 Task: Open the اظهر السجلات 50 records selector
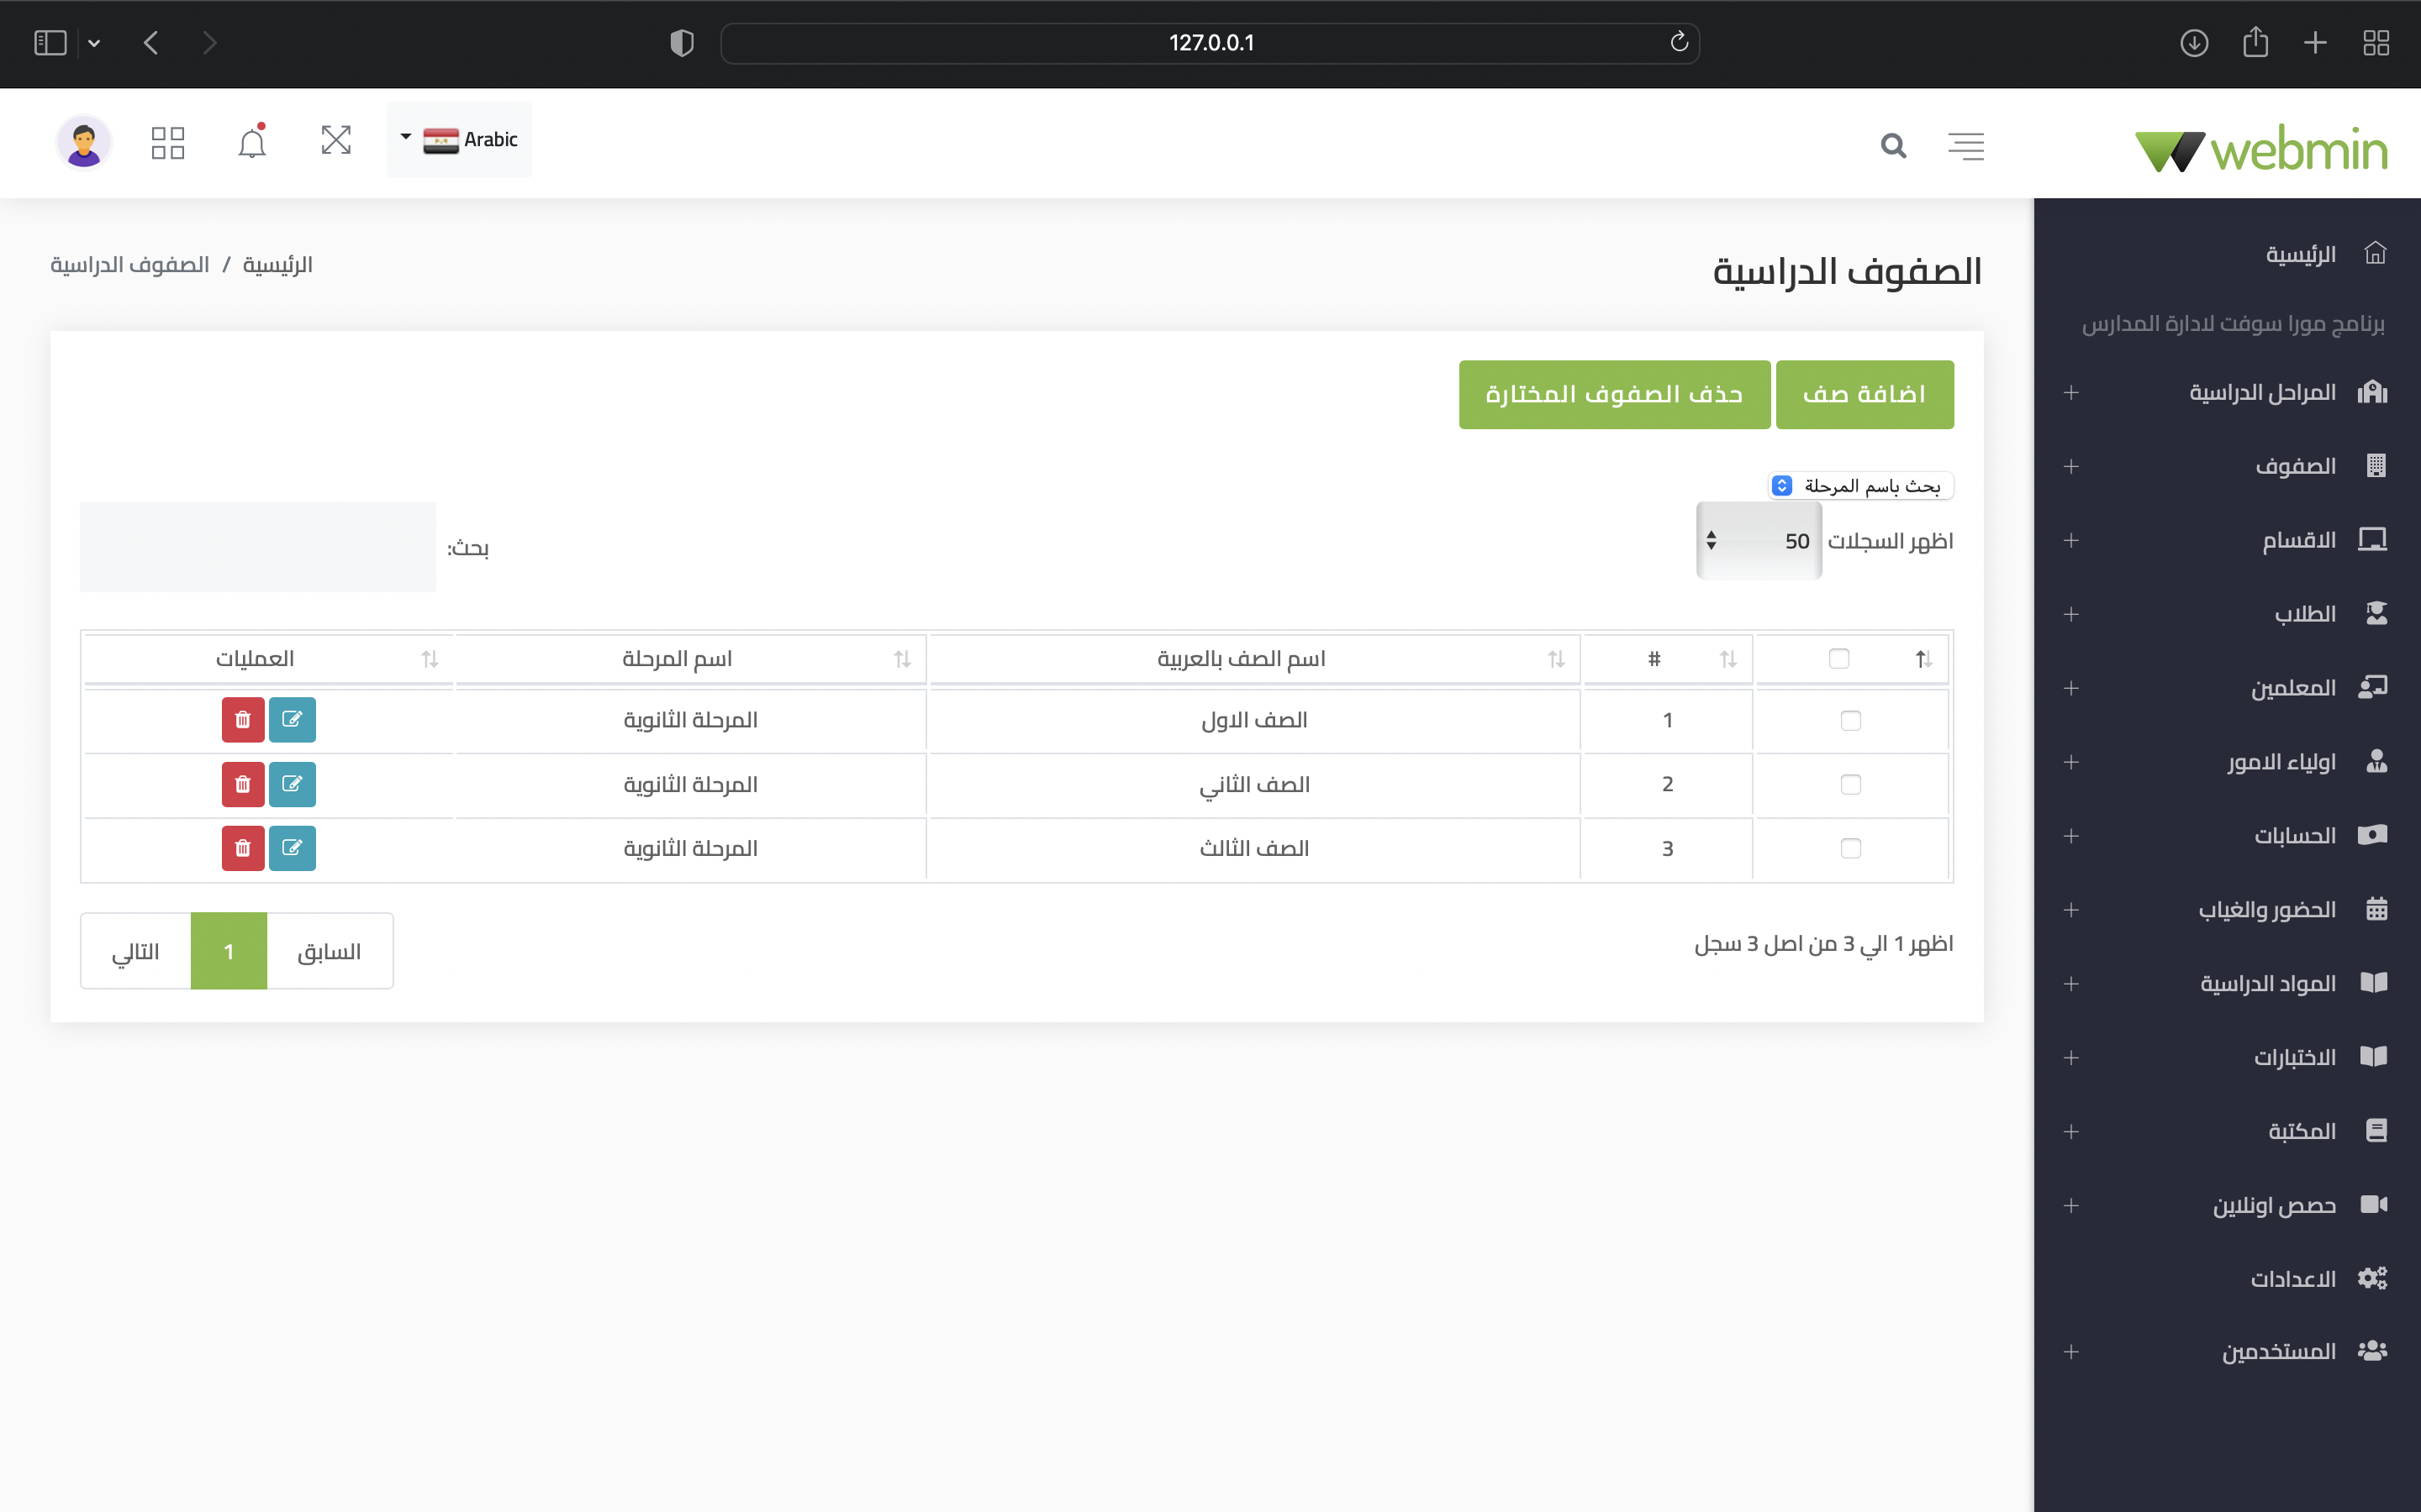pyautogui.click(x=1759, y=541)
